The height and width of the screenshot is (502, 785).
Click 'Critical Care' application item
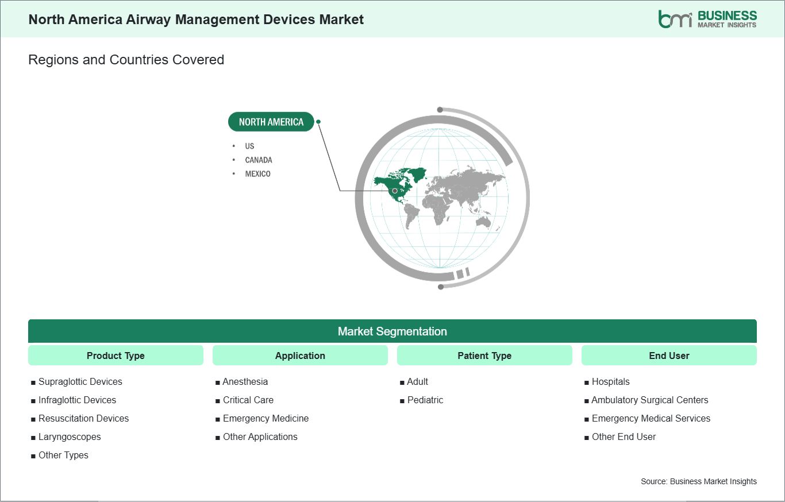pos(244,400)
